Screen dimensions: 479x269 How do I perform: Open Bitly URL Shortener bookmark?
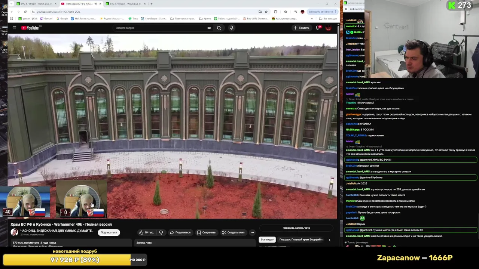coord(256,19)
